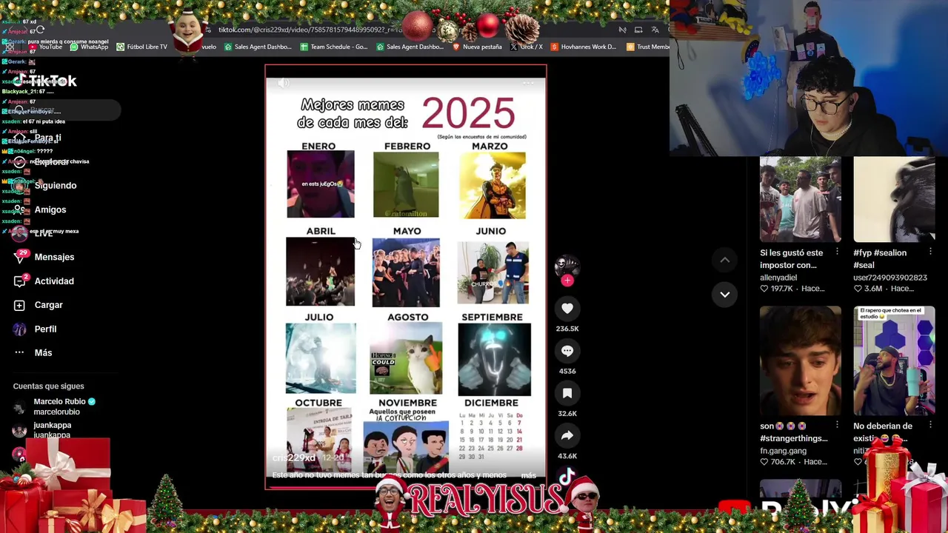
Task: Like the video with the heart icon
Action: (x=567, y=308)
